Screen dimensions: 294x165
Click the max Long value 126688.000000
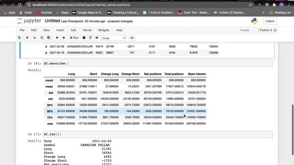pos(65,123)
